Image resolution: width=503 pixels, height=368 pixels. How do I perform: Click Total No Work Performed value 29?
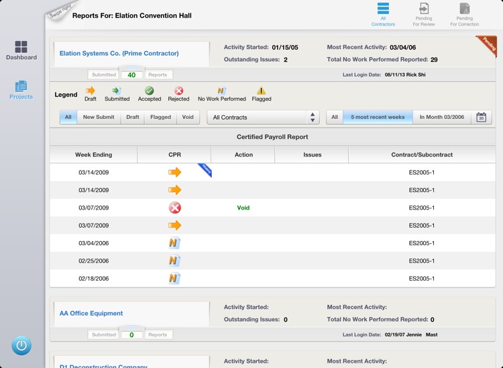pyautogui.click(x=434, y=59)
